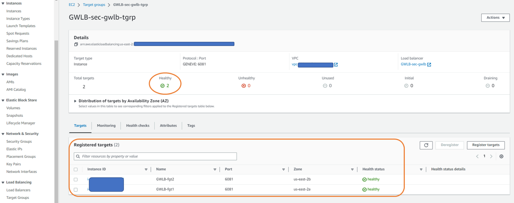Click the Register targets button
Viewport: 514px width, 203px height.
486,145
